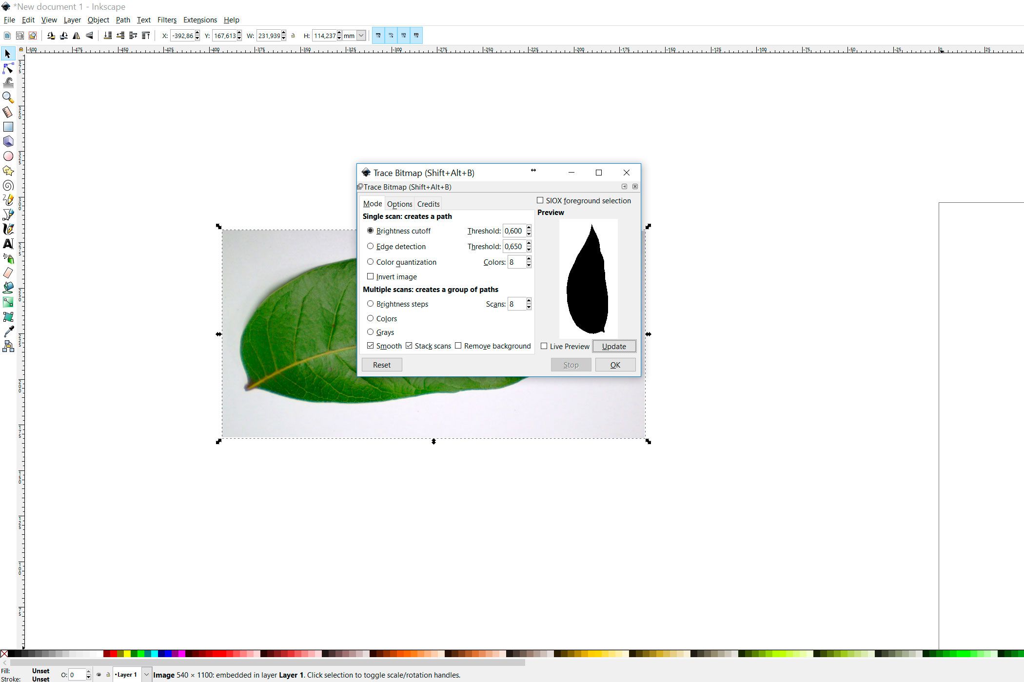Screen dimensions: 1024x682
Task: Select the Spiral tool
Action: pyautogui.click(x=8, y=186)
